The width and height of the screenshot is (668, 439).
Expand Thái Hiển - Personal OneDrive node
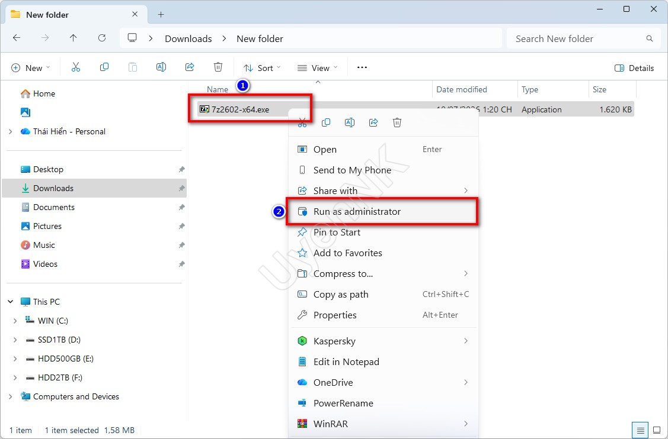[11, 132]
